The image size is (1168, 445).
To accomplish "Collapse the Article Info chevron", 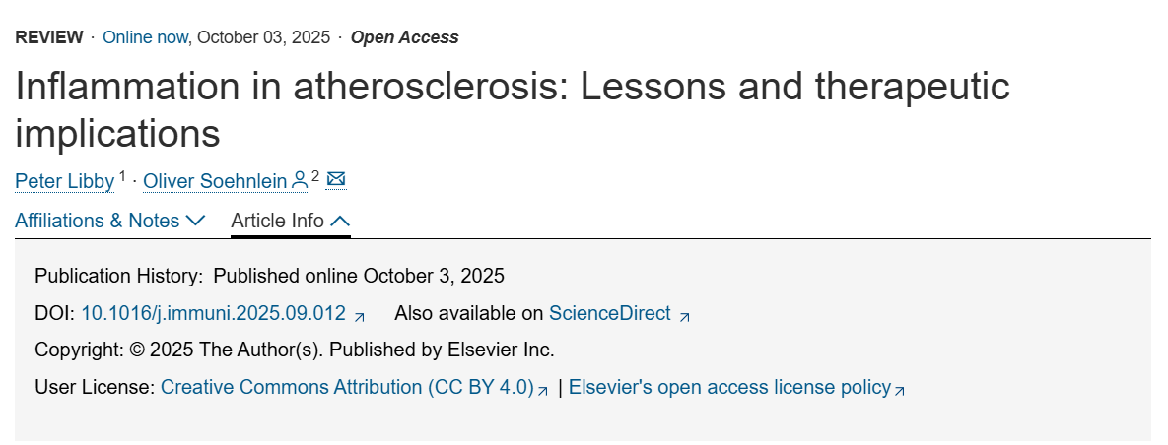I will [x=339, y=221].
